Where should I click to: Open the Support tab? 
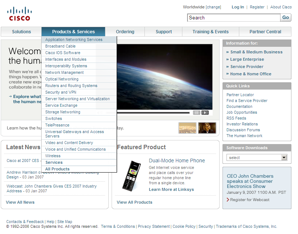(x=164, y=32)
